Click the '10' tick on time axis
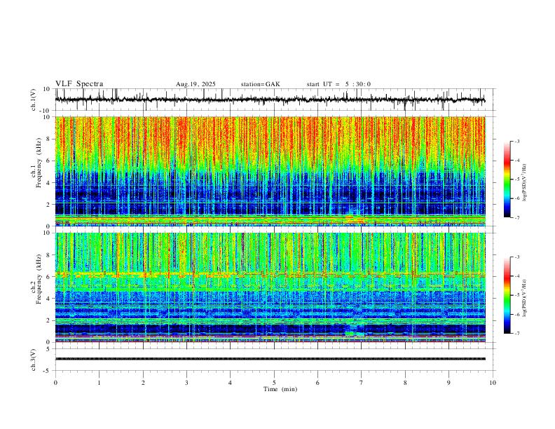555x429 pixels. pos(493,383)
